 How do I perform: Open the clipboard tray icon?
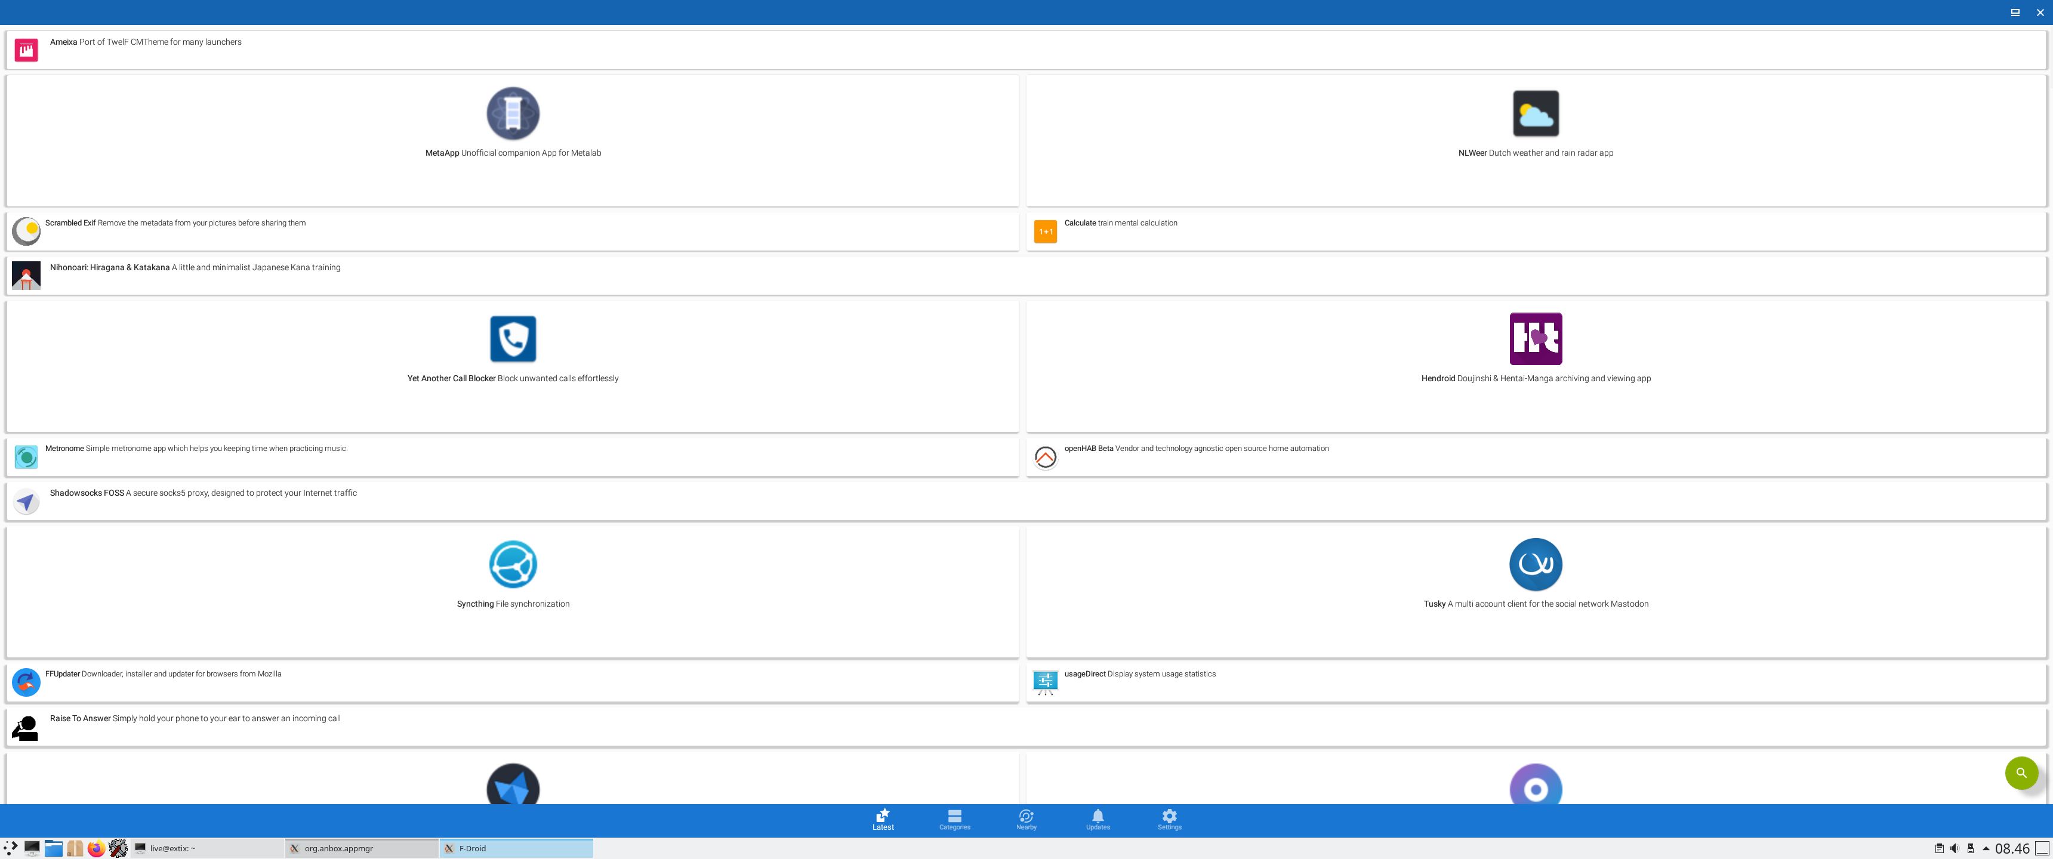pyautogui.click(x=1939, y=849)
